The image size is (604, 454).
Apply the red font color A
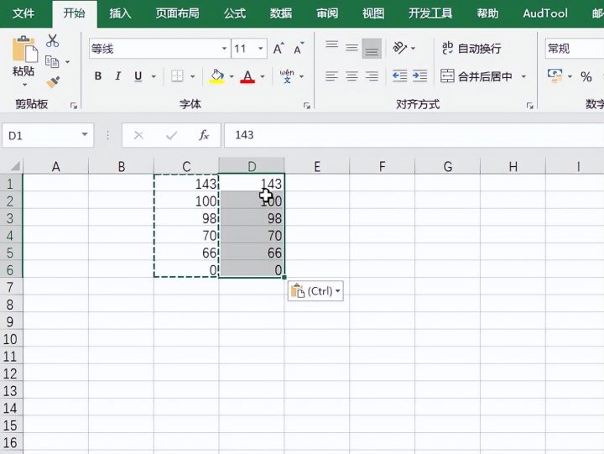247,76
